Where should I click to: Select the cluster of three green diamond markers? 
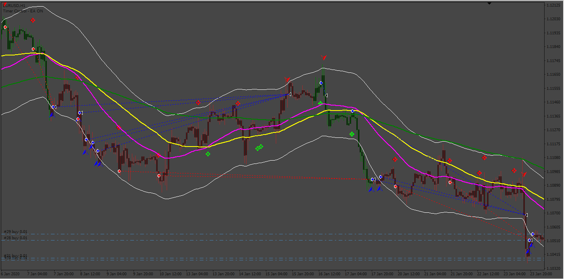[x=259, y=147]
